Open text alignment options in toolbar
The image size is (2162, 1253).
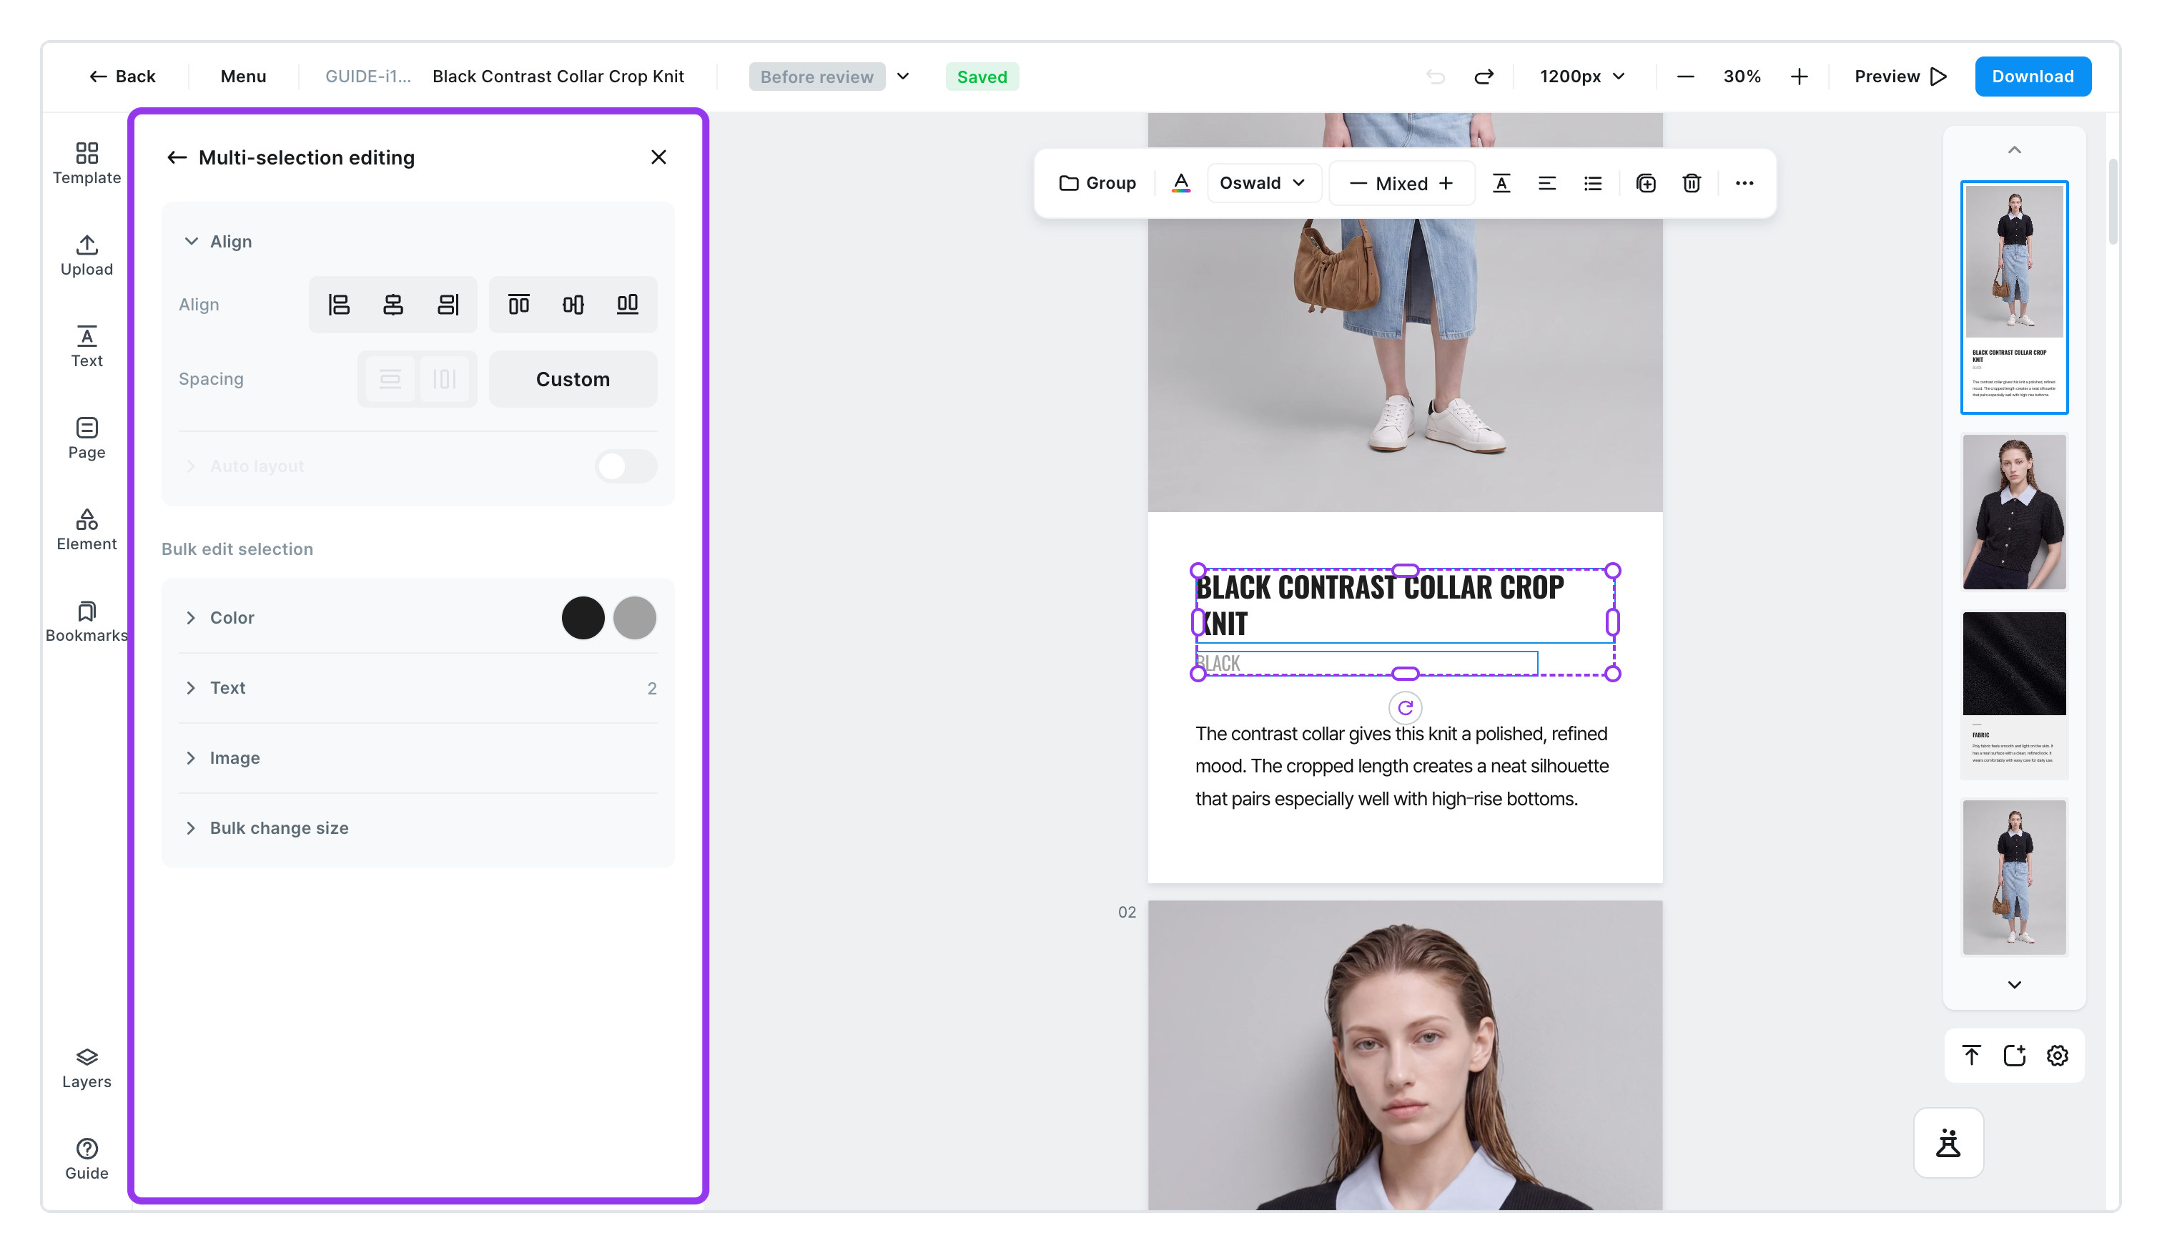[x=1547, y=183]
